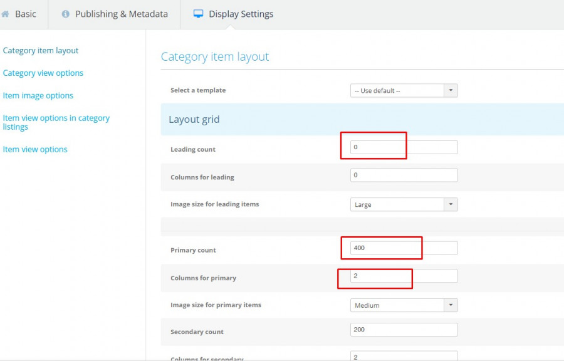Click the Leading count label
The height and width of the screenshot is (361, 564).
click(193, 149)
